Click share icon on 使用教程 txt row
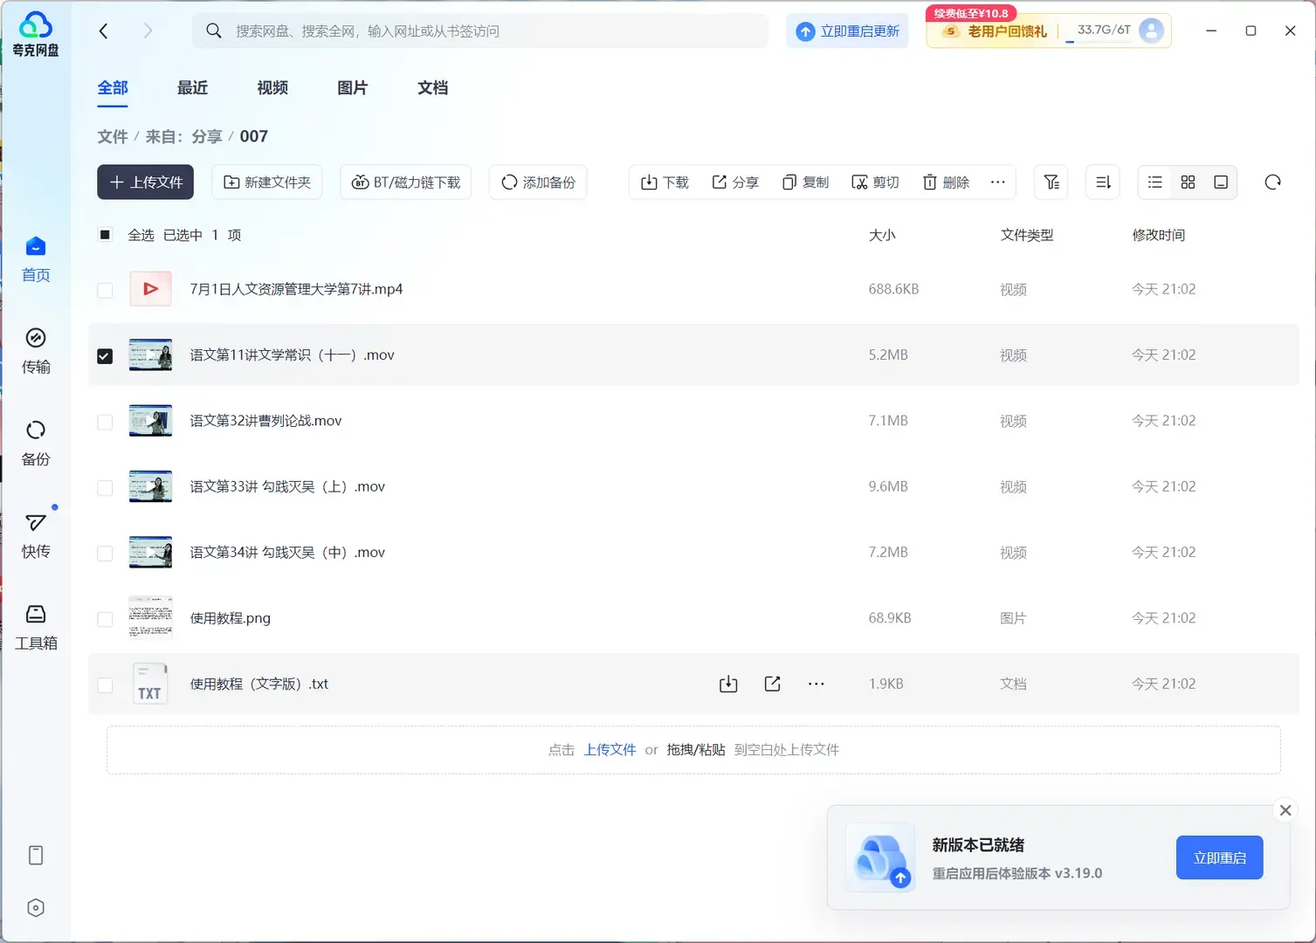Image resolution: width=1316 pixels, height=943 pixels. (772, 684)
